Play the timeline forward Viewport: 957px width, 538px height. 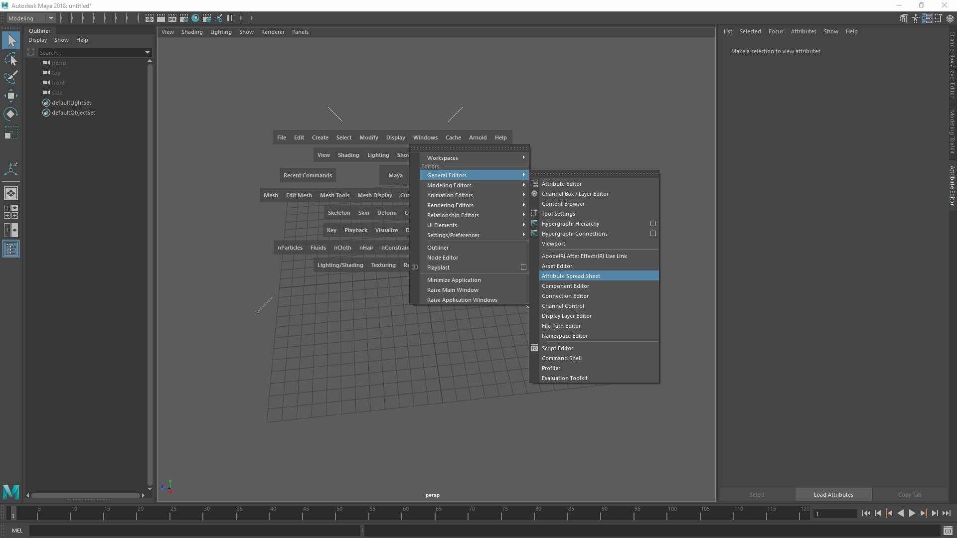[912, 513]
